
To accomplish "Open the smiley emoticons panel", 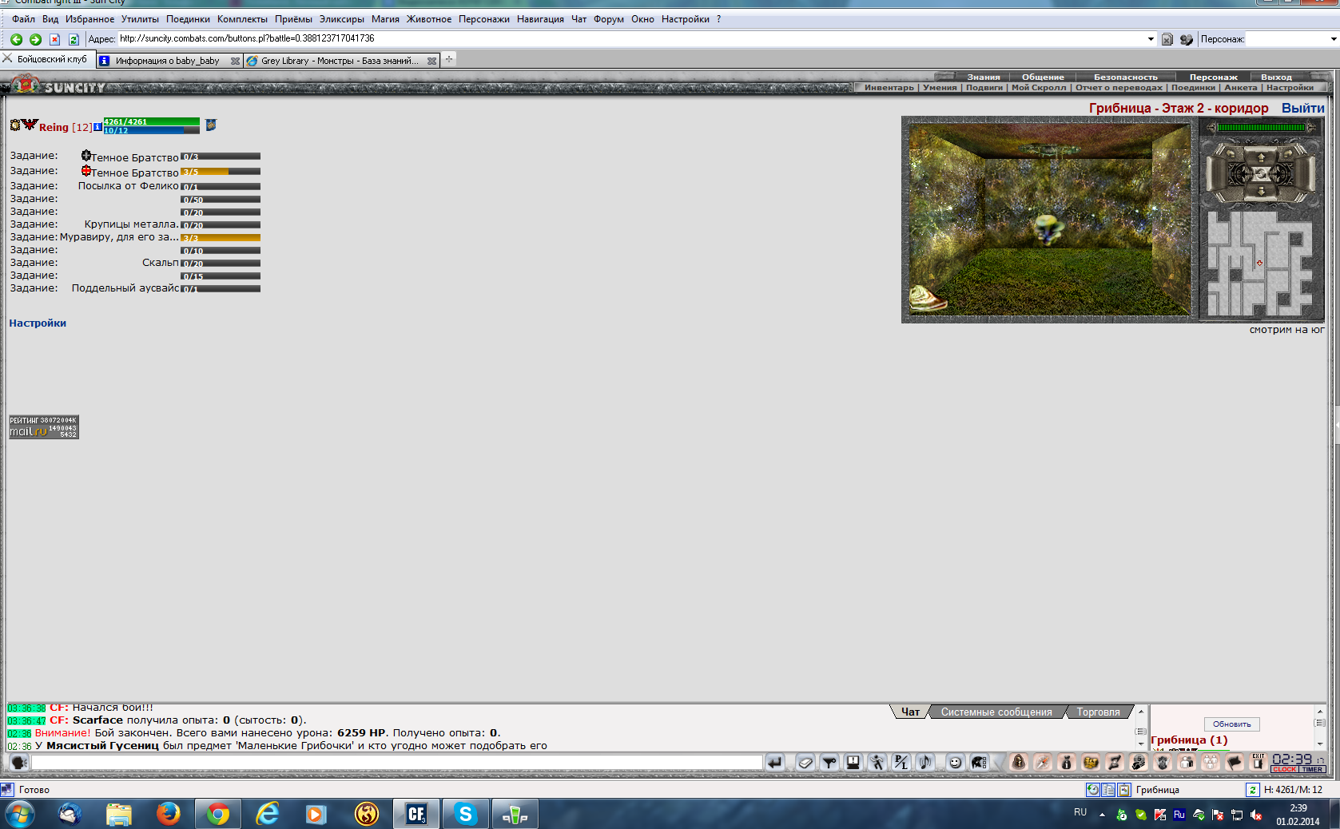I will 955,763.
